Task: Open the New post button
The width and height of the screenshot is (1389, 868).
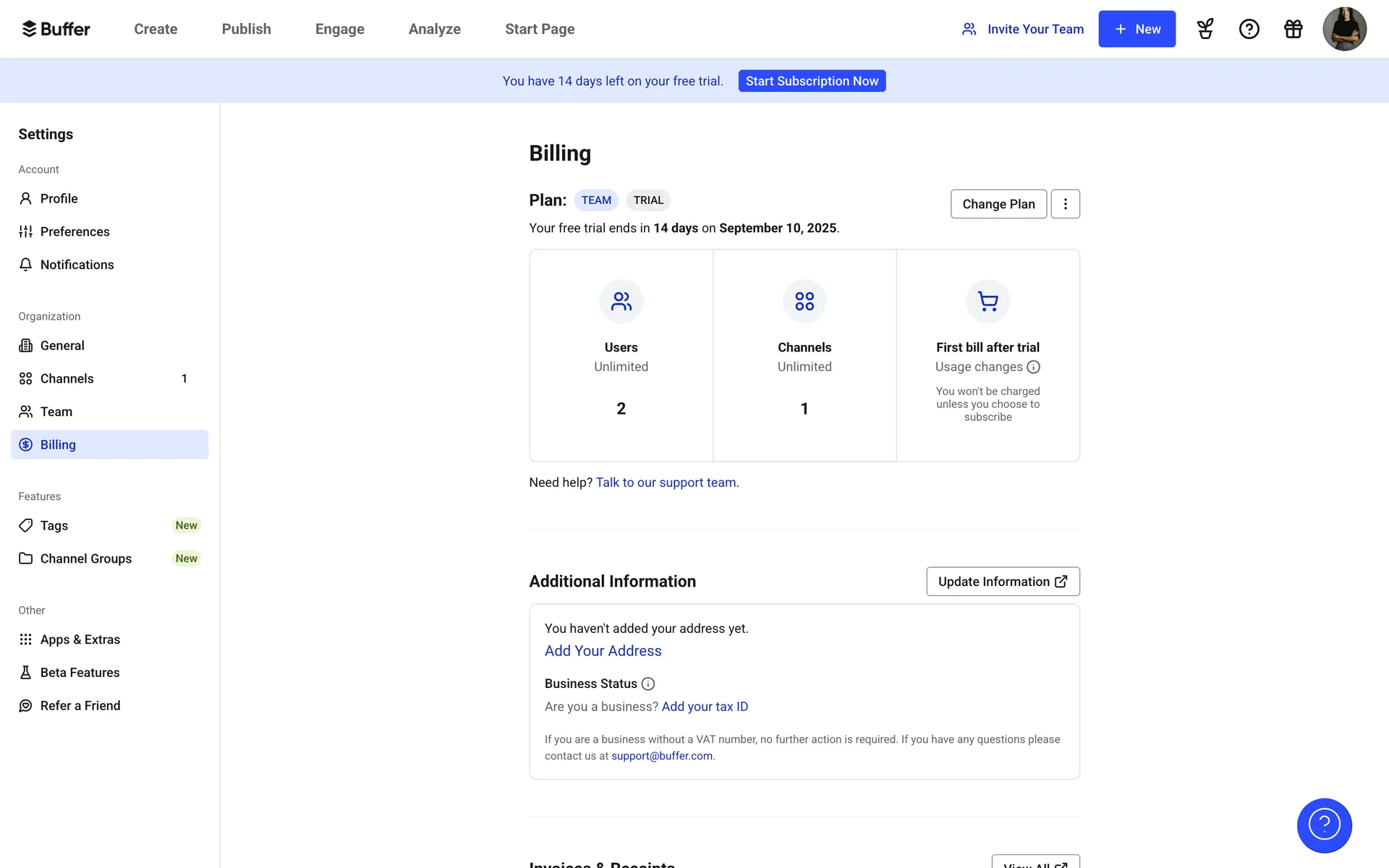Action: 1137,29
